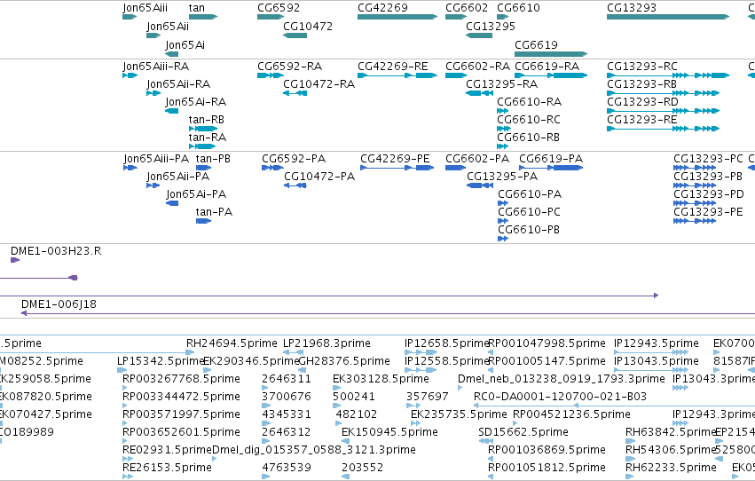Image resolution: width=755 pixels, height=481 pixels.
Task: Click EST RP001047998.5prime
Action: tap(547, 343)
